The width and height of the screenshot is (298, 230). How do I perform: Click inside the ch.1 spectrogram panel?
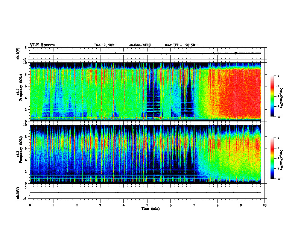point(145,92)
